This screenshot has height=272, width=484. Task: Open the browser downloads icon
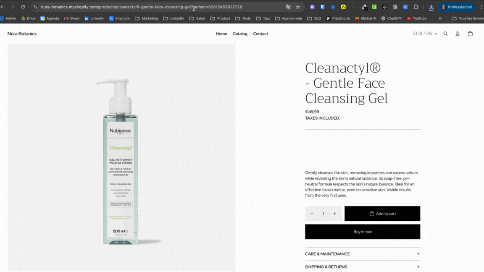(x=431, y=7)
